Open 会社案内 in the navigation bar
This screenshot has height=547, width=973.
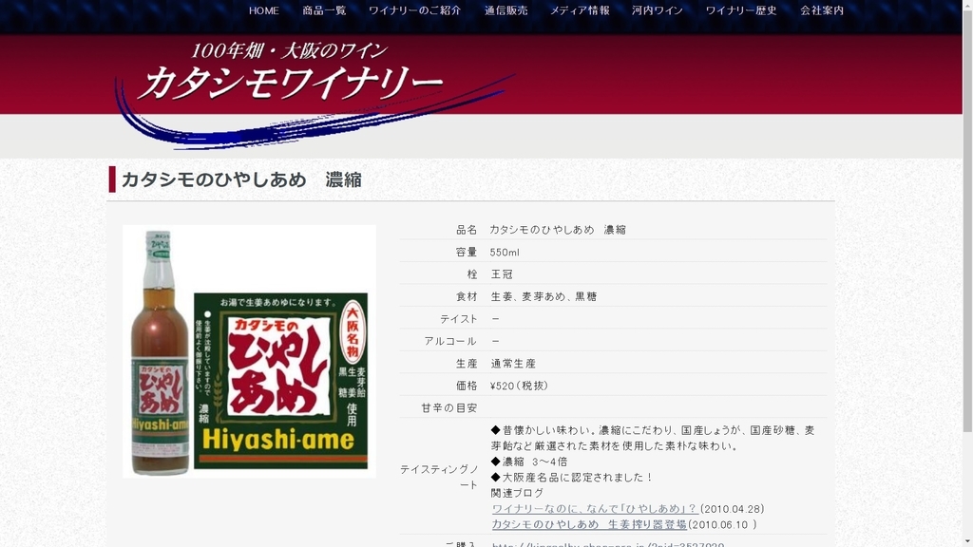click(x=822, y=10)
